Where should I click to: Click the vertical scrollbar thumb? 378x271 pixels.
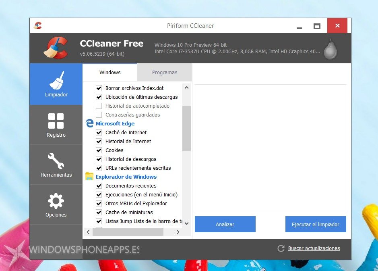pyautogui.click(x=187, y=129)
